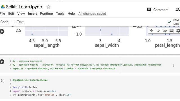
Task: Click the petal_length axis label
Action: 167,45
